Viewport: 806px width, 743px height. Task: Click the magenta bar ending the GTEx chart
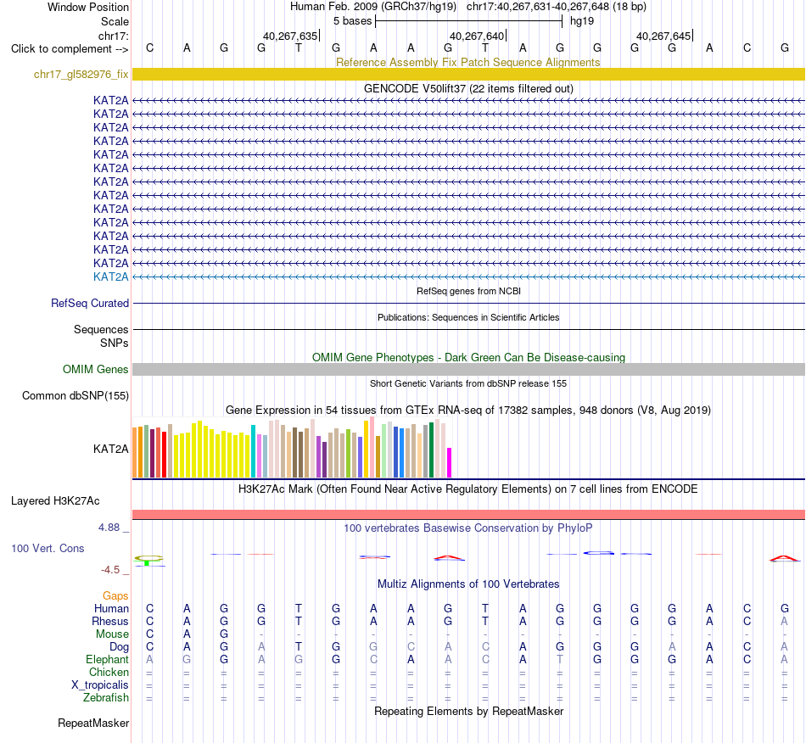pos(450,463)
